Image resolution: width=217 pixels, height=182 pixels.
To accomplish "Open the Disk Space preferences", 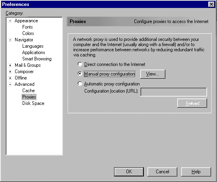I will click(x=33, y=103).
